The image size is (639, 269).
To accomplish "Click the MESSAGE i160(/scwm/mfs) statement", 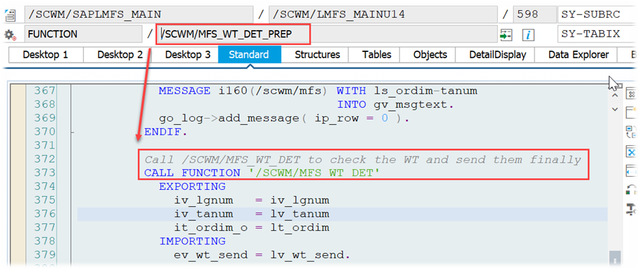I will (244, 91).
